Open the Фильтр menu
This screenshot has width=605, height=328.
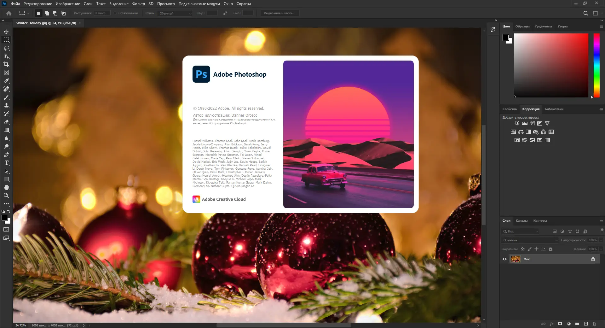(139, 4)
